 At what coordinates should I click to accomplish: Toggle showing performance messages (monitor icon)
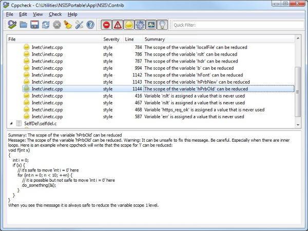click(151, 25)
